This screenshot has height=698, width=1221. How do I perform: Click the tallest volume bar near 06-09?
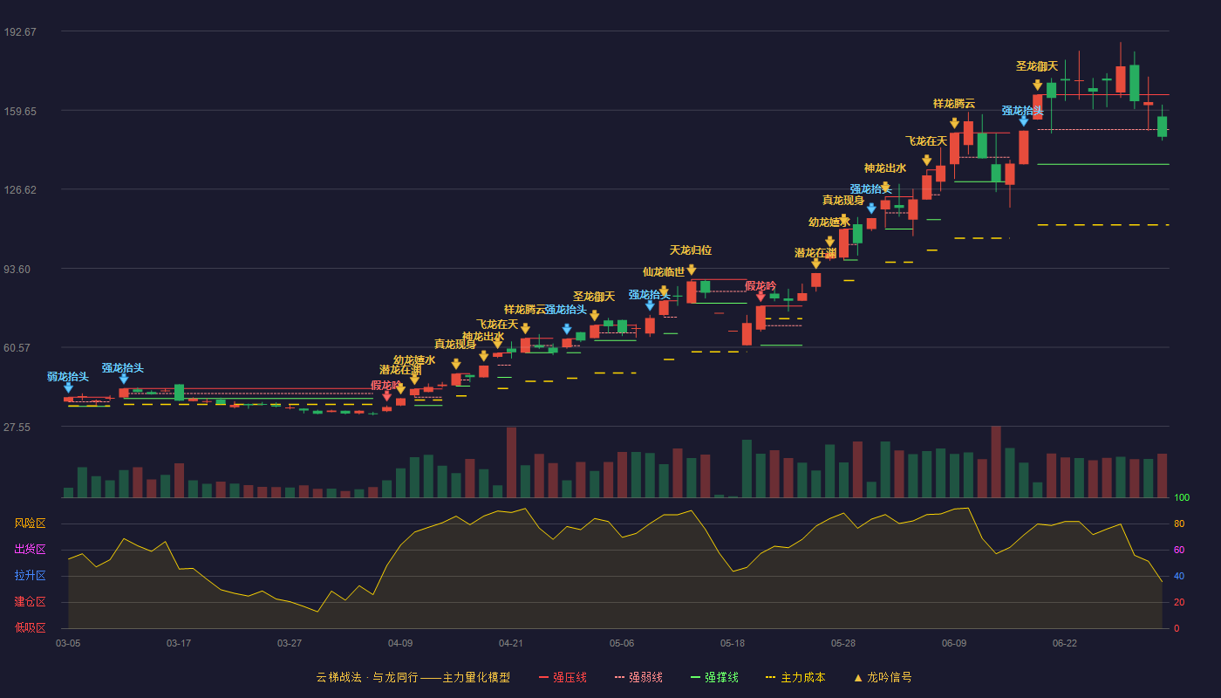click(996, 462)
